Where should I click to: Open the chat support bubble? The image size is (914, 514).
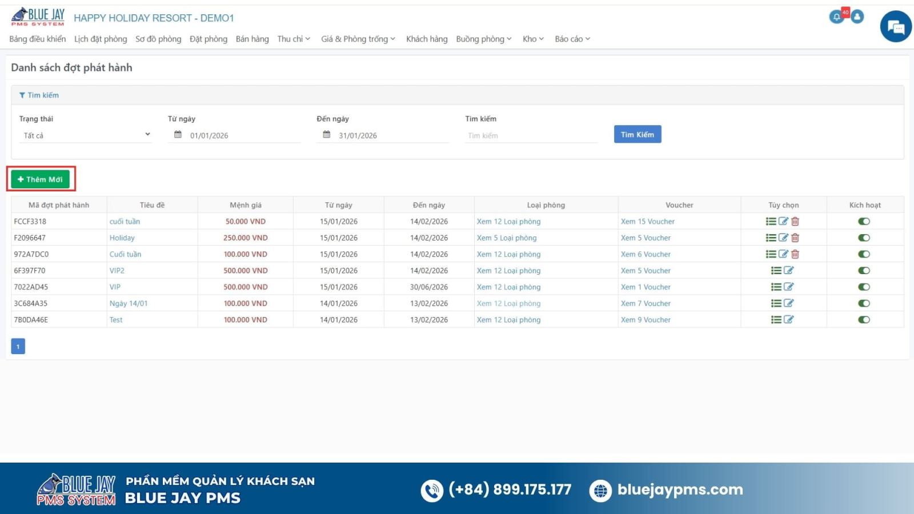tap(896, 27)
